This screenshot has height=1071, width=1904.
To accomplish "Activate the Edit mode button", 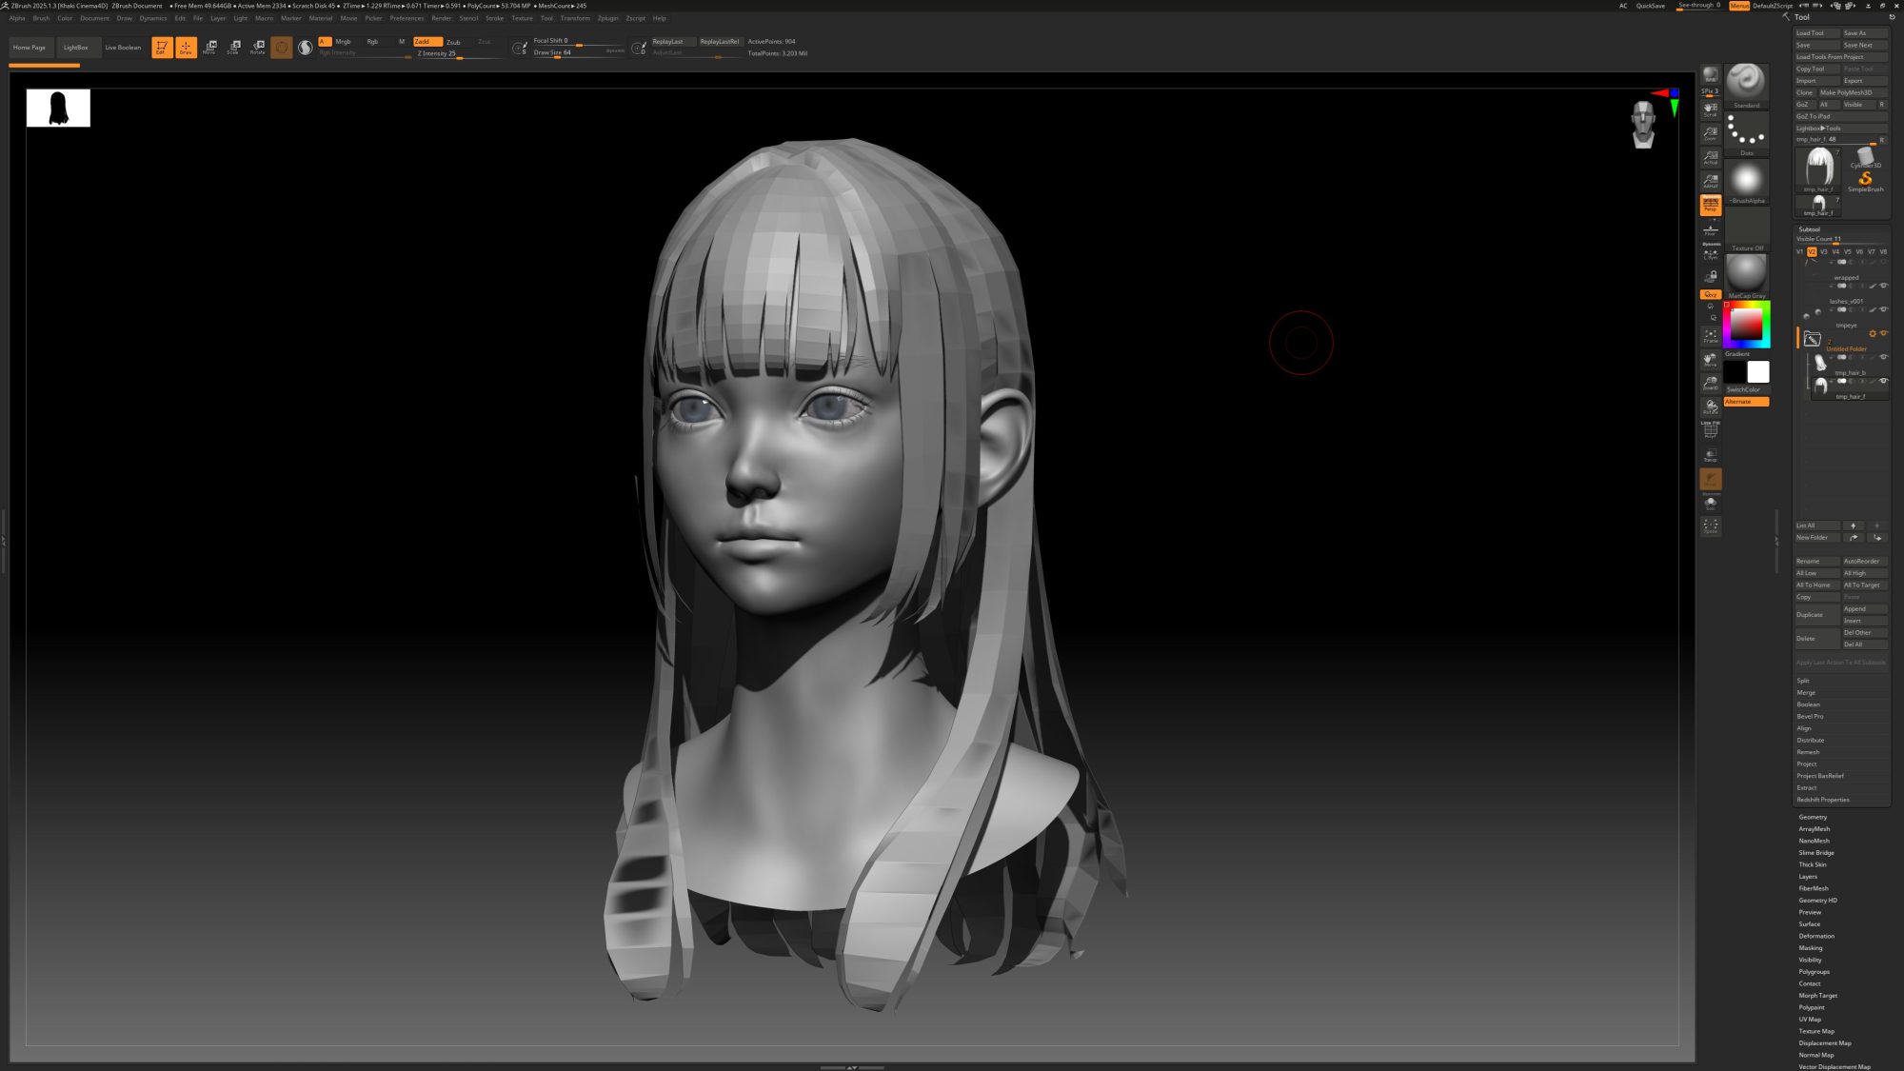I will [162, 47].
